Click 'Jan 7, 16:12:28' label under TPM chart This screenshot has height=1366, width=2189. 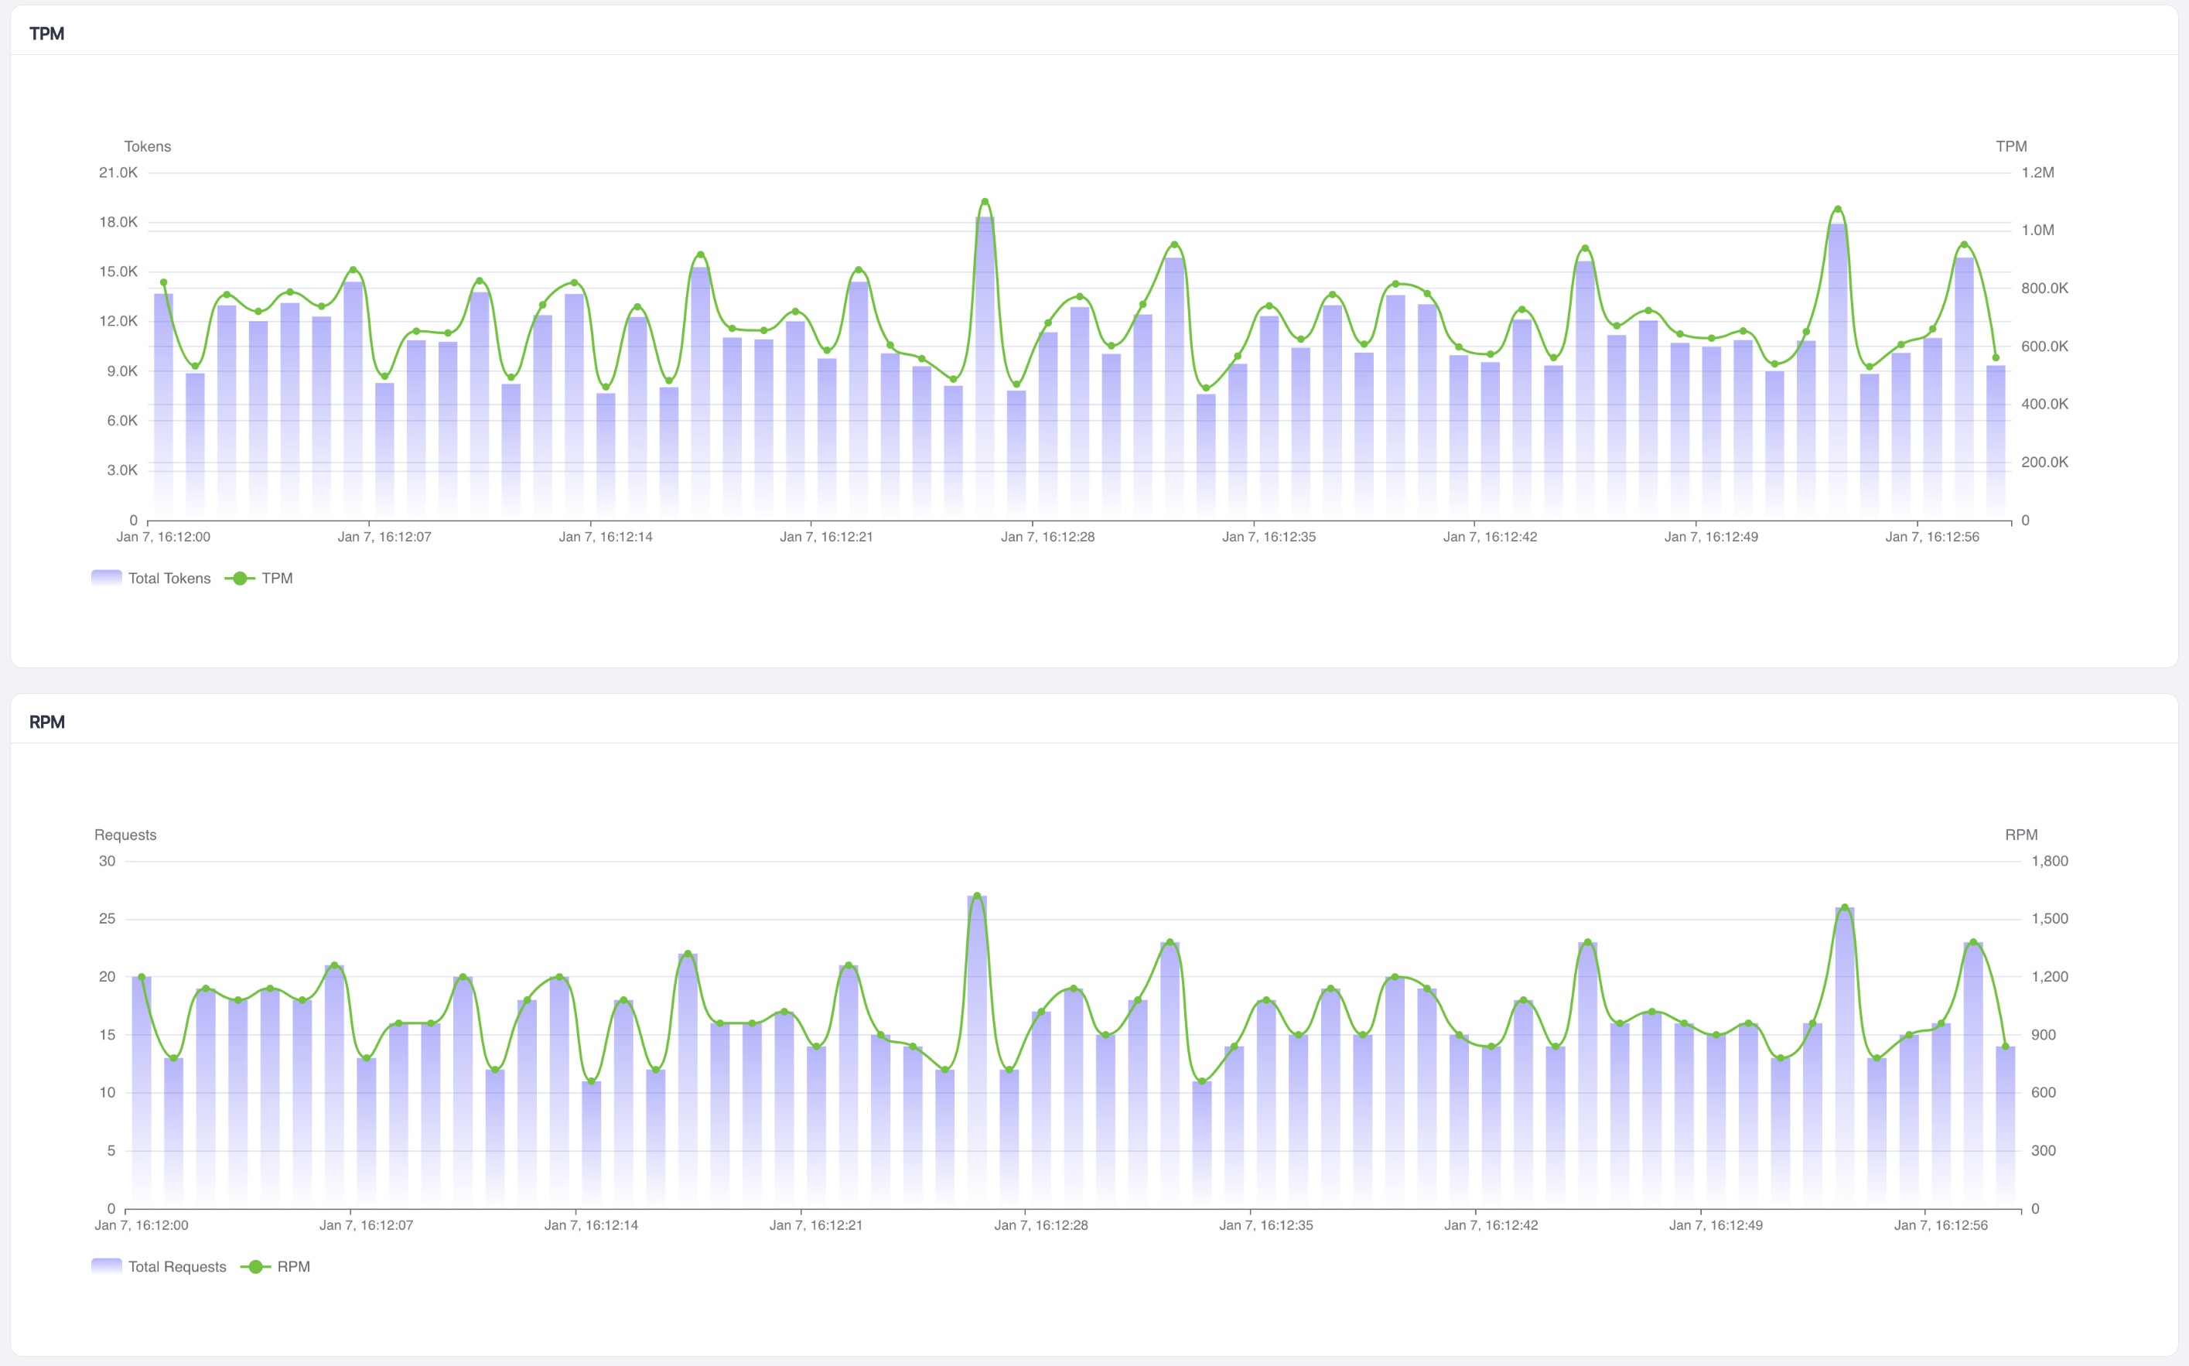(1047, 537)
